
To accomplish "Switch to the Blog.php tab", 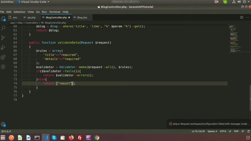I will tap(82, 17).
